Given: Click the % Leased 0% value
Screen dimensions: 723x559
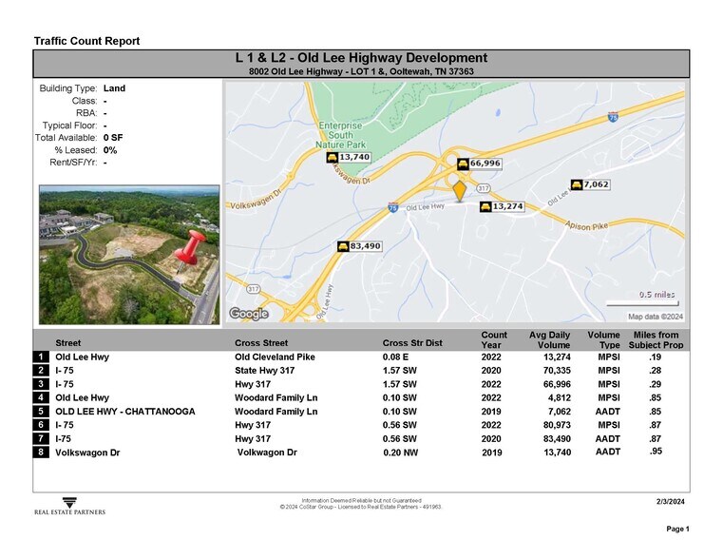Looking at the screenshot, I should pyautogui.click(x=110, y=150).
